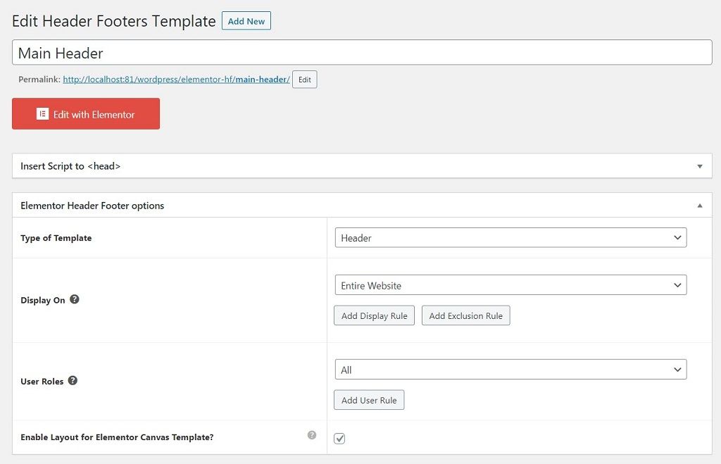
Task: Toggle Enable Layout for Elementor Canvas checkbox
Action: tap(339, 438)
